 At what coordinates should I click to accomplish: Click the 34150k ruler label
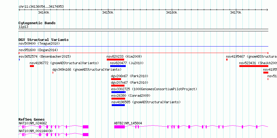(x=108, y=12)
